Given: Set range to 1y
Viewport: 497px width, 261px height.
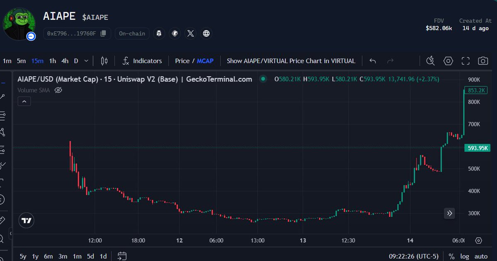Looking at the screenshot, I should 35,256.
